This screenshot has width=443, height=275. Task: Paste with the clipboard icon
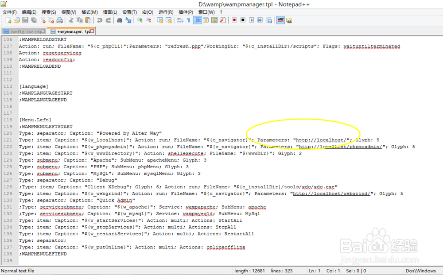pos(89,20)
